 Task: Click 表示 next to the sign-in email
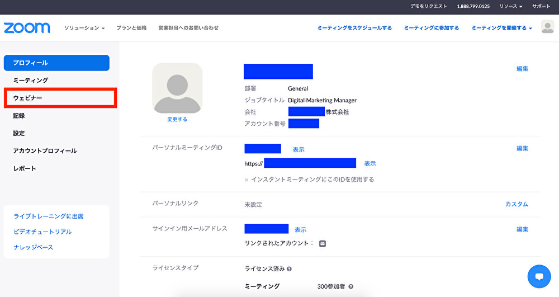click(301, 230)
